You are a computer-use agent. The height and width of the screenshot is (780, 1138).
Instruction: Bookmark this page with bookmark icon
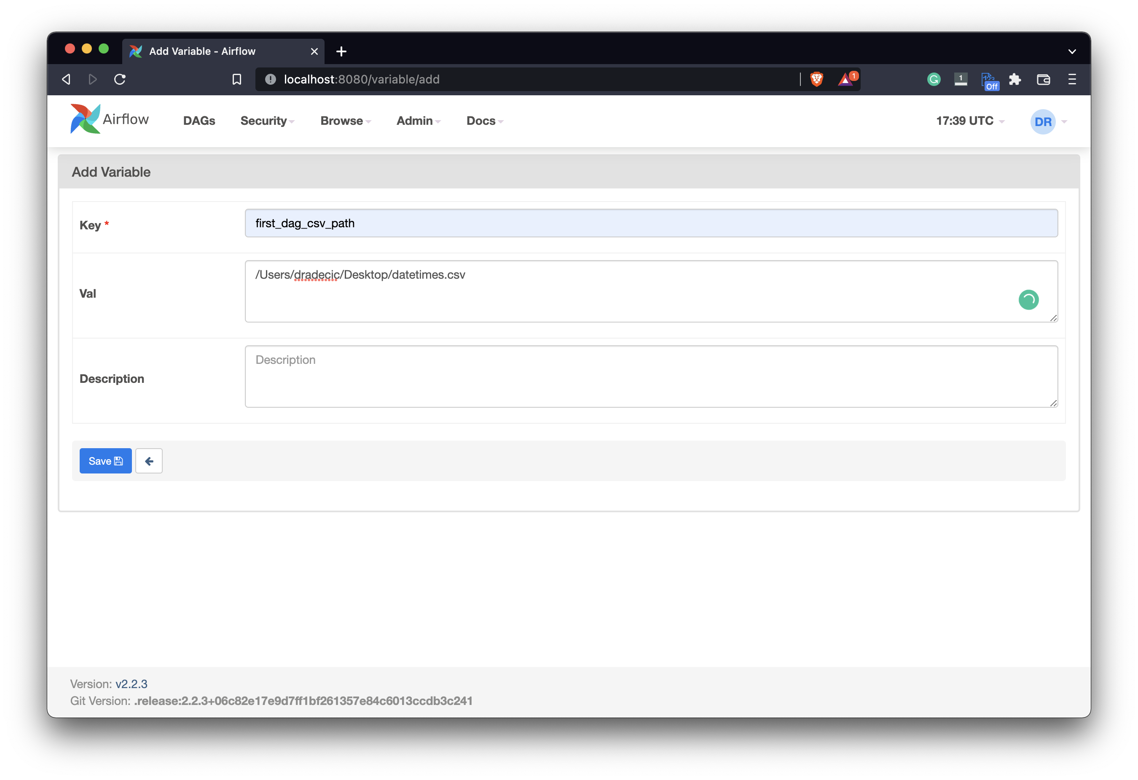(236, 79)
